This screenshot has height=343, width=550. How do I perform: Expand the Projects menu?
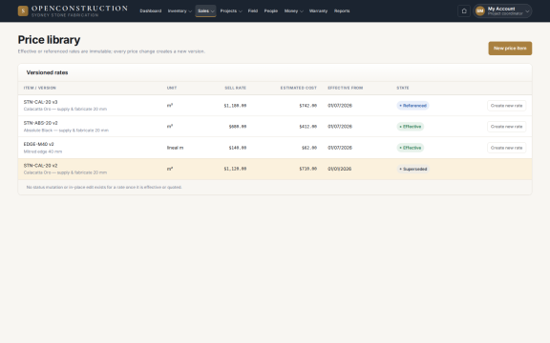pyautogui.click(x=231, y=10)
